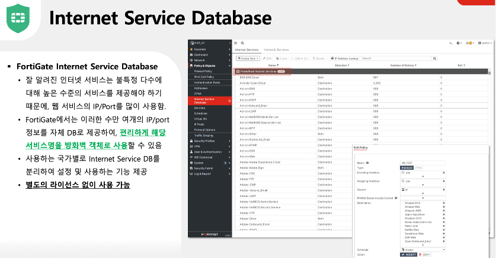Expand the Favorites menu
Image resolution: width=496 pixels, height=258 pixels.
229,49
